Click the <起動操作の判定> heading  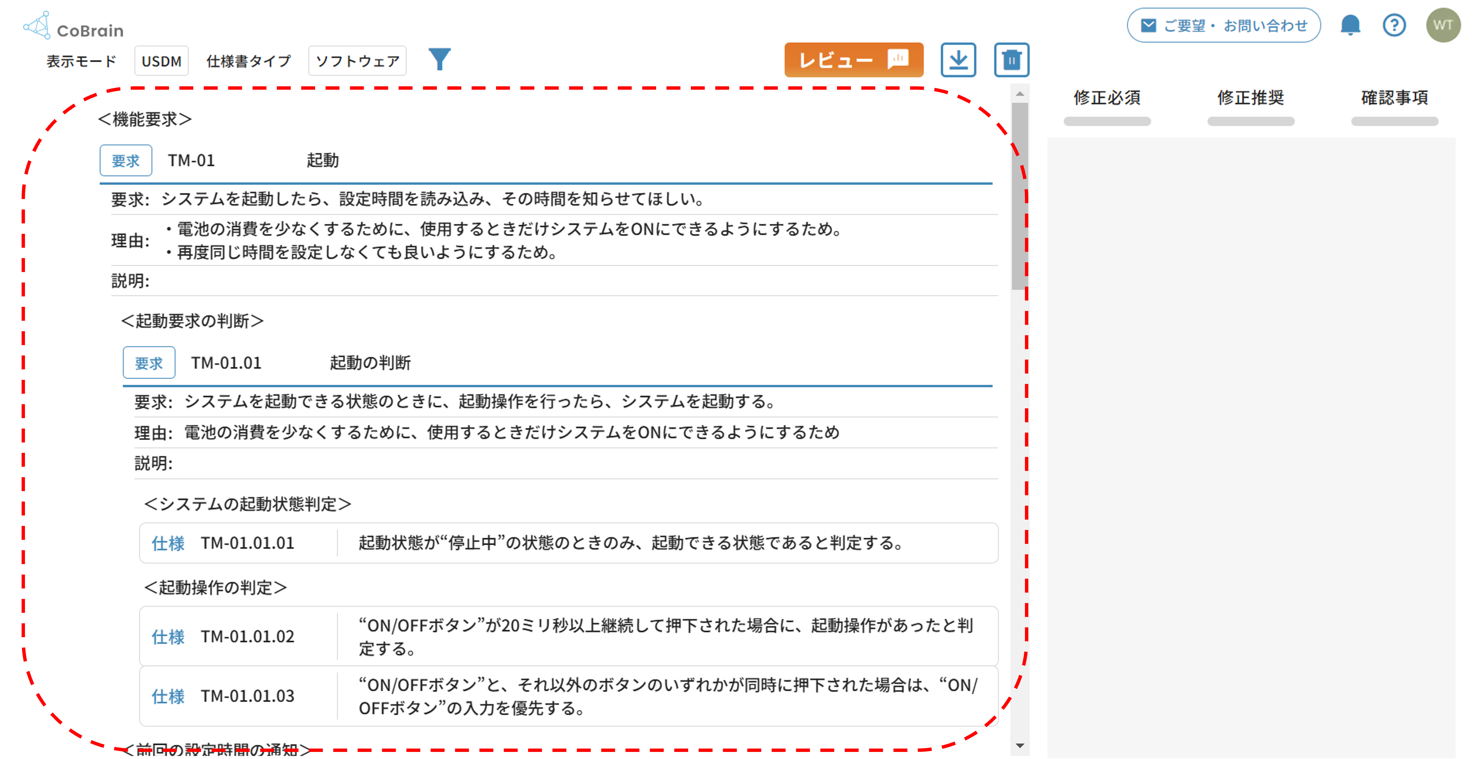(215, 587)
